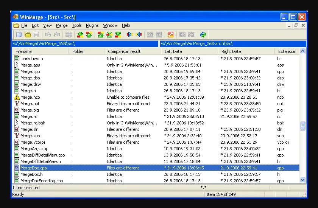The height and width of the screenshot is (208, 318).
Task: Go to previous difference (green up arrow)
Action: point(89,35)
